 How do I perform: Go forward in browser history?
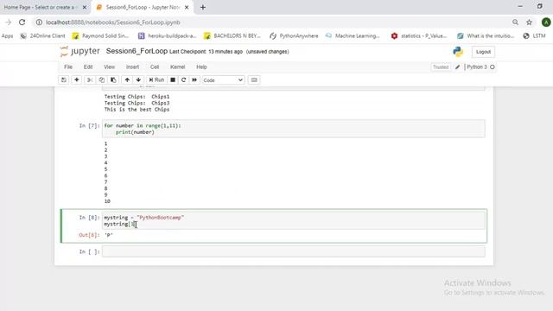tap(8, 22)
